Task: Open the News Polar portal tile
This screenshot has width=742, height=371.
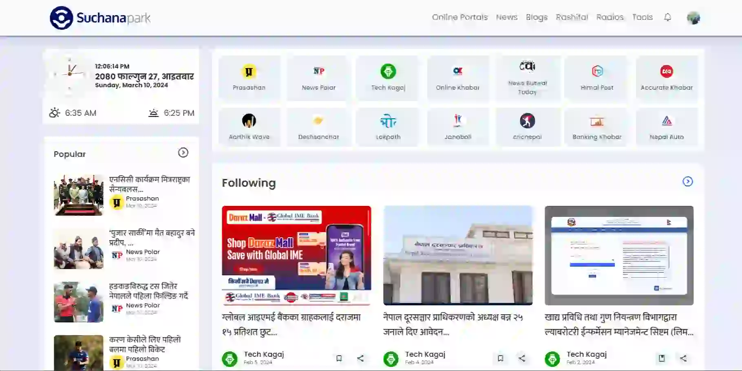Action: click(318, 78)
